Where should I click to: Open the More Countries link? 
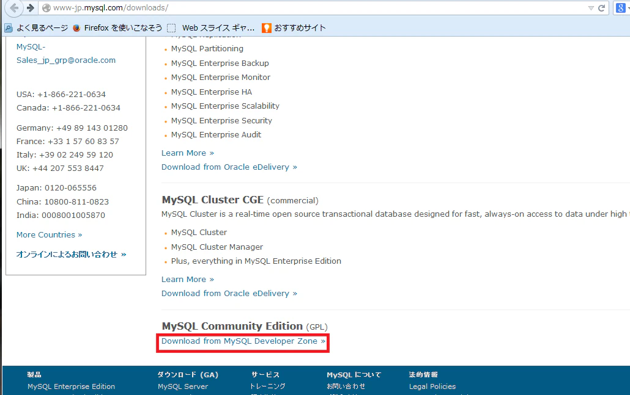coord(49,234)
